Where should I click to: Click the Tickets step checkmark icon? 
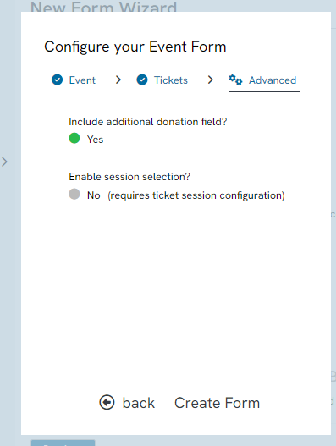tap(142, 80)
